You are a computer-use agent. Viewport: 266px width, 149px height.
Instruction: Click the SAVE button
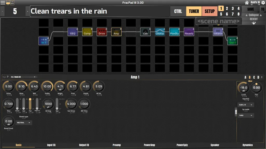tap(251, 9)
